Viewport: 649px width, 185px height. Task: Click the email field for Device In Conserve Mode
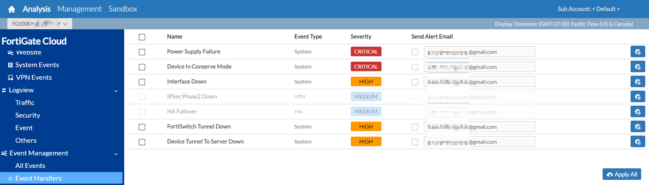click(x=479, y=67)
